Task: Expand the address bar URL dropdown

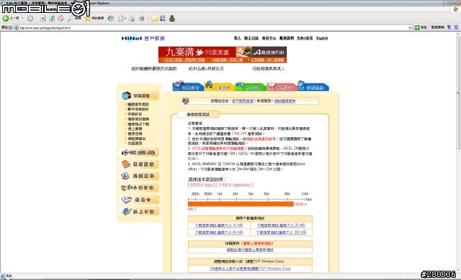Action: pyautogui.click(x=411, y=27)
